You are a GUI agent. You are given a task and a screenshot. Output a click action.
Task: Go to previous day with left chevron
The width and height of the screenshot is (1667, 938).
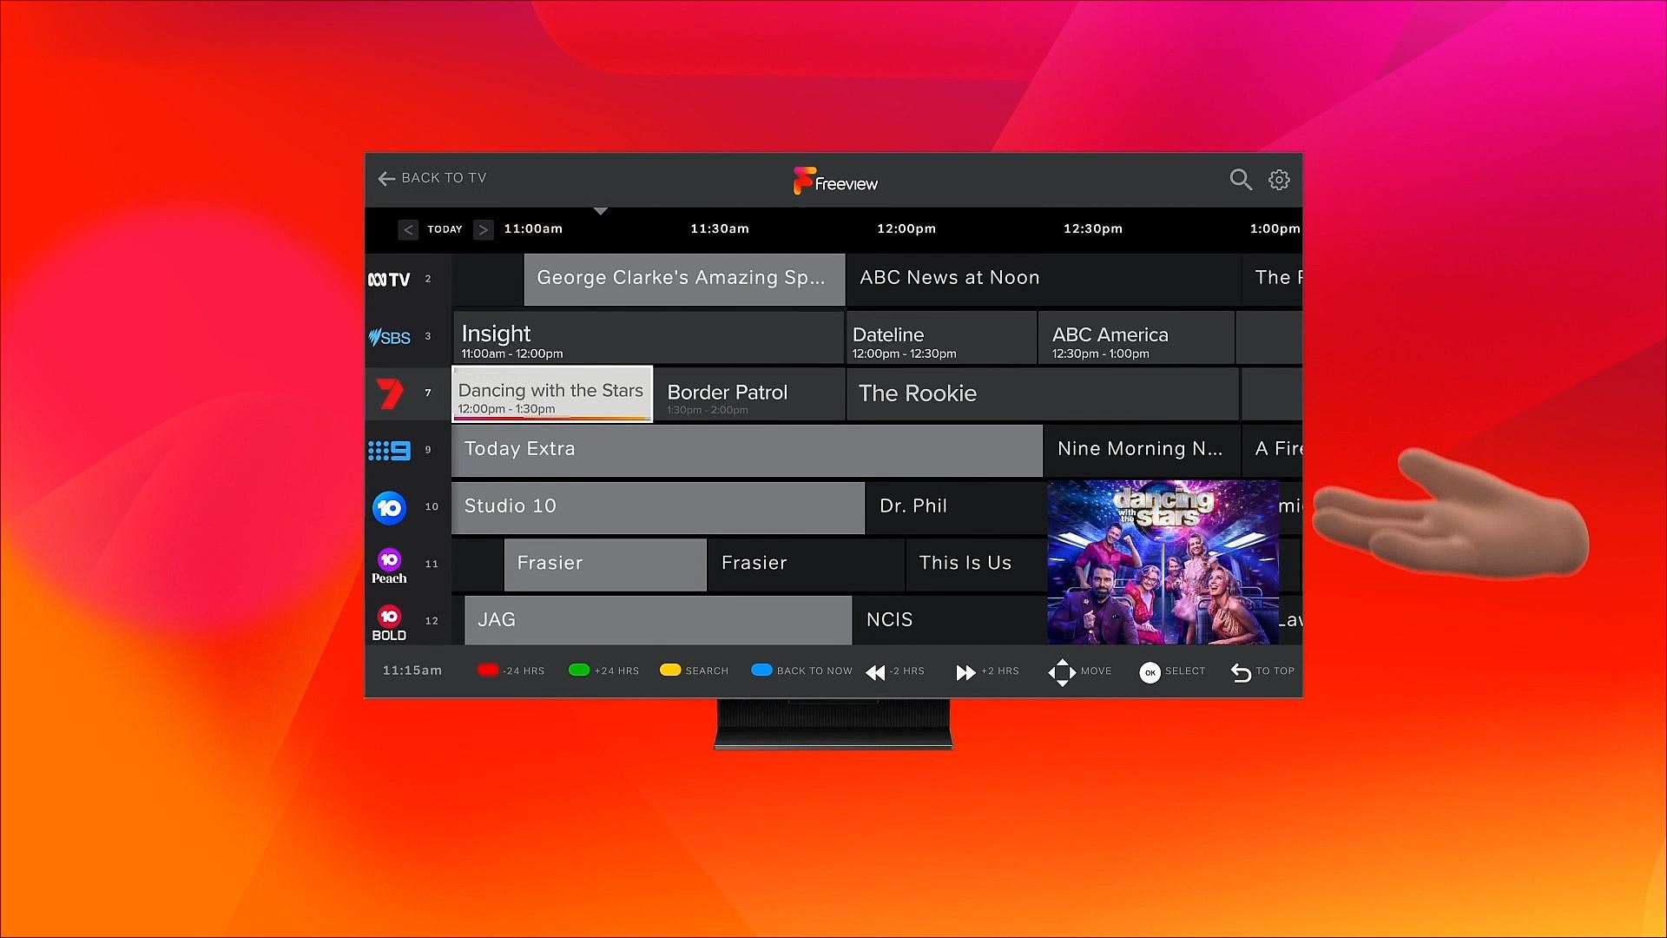click(408, 229)
